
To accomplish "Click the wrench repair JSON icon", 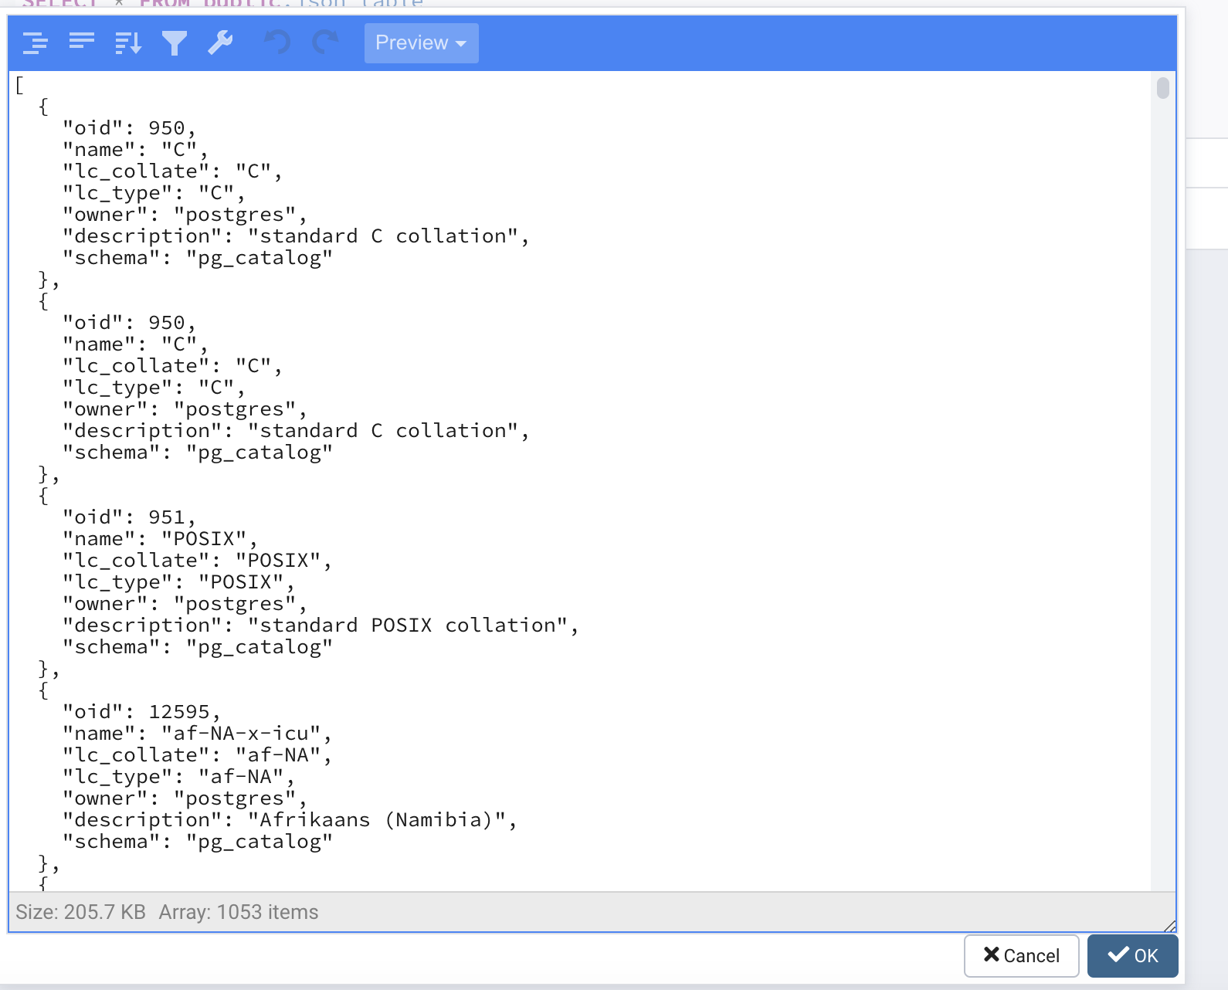I will [x=221, y=43].
